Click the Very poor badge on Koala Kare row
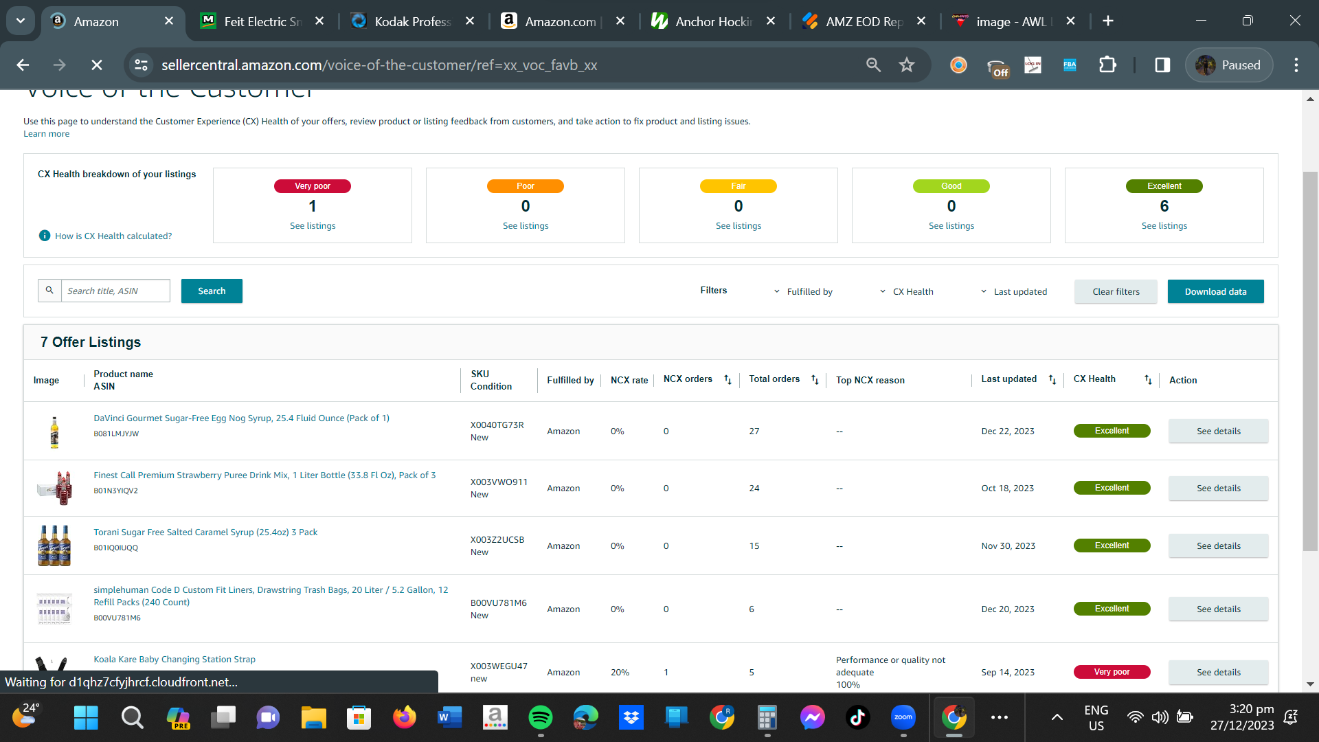This screenshot has height=742, width=1319. point(1112,672)
